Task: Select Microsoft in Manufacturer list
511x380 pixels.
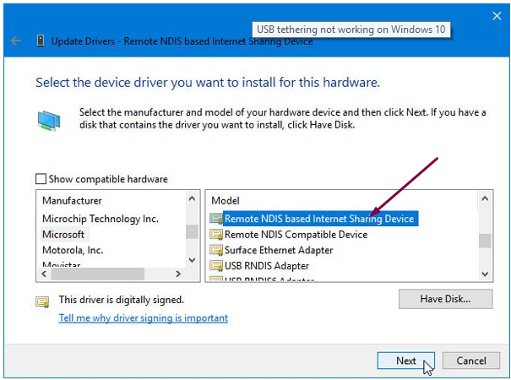Action: tap(63, 234)
